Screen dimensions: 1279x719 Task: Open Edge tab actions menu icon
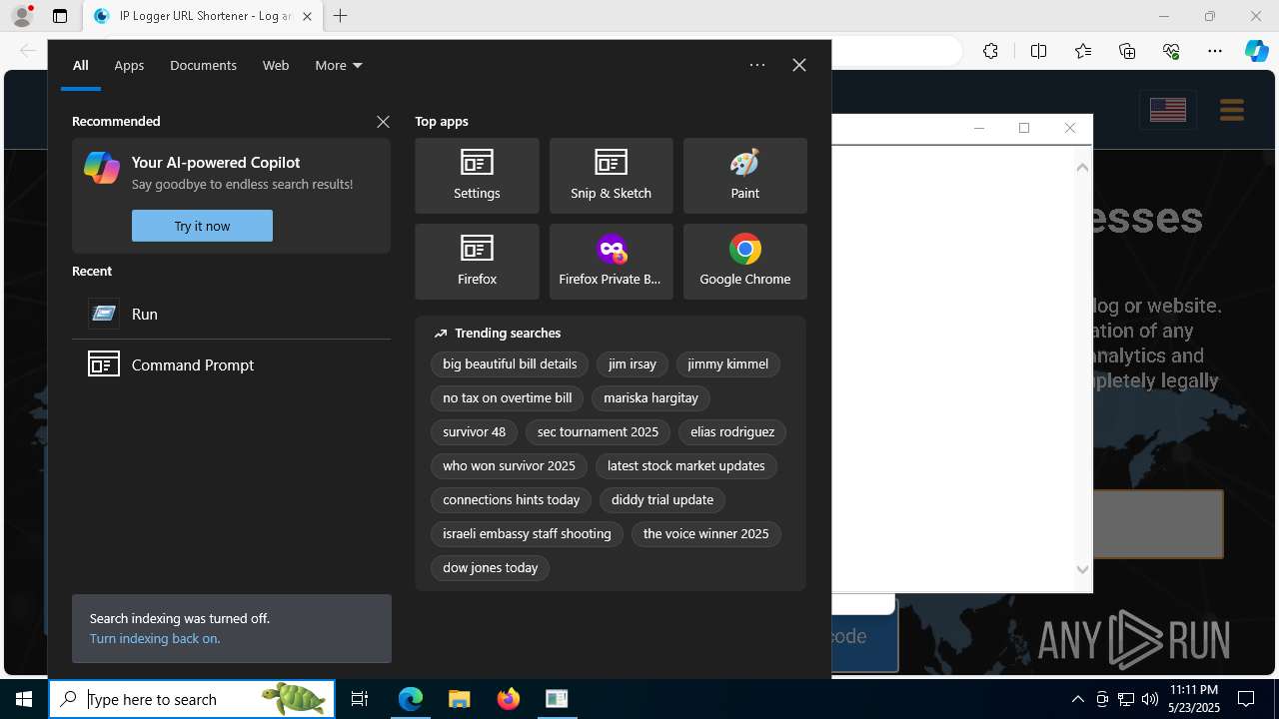pos(60,16)
